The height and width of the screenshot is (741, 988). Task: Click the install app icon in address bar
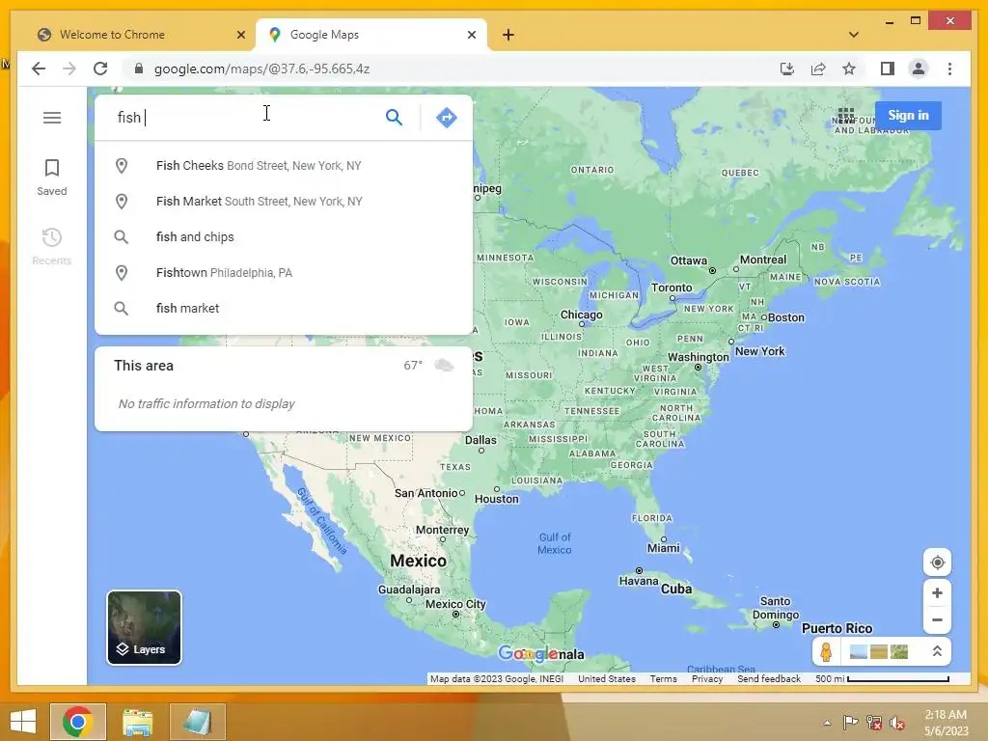787,69
